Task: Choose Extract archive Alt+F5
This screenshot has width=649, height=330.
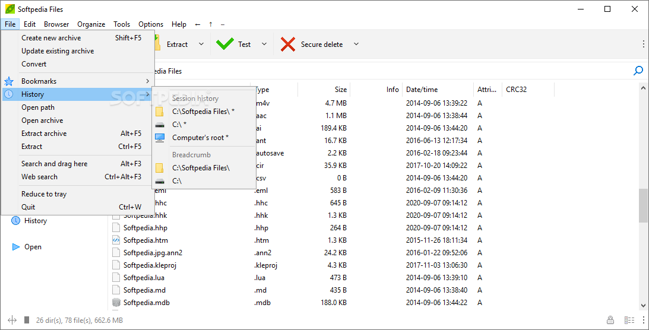Action: tap(78, 134)
